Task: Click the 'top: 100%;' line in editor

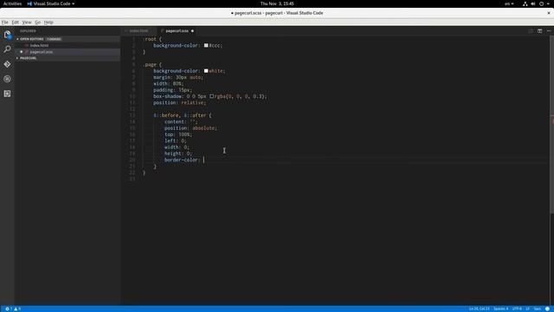Action: (177, 134)
